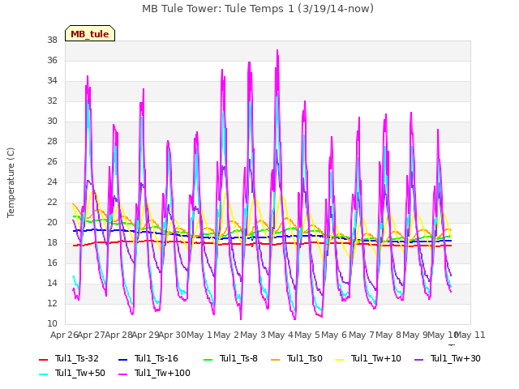The width and height of the screenshot is (519, 389).
Task: Click the 24 y-axis tick label
Action: tap(52, 182)
